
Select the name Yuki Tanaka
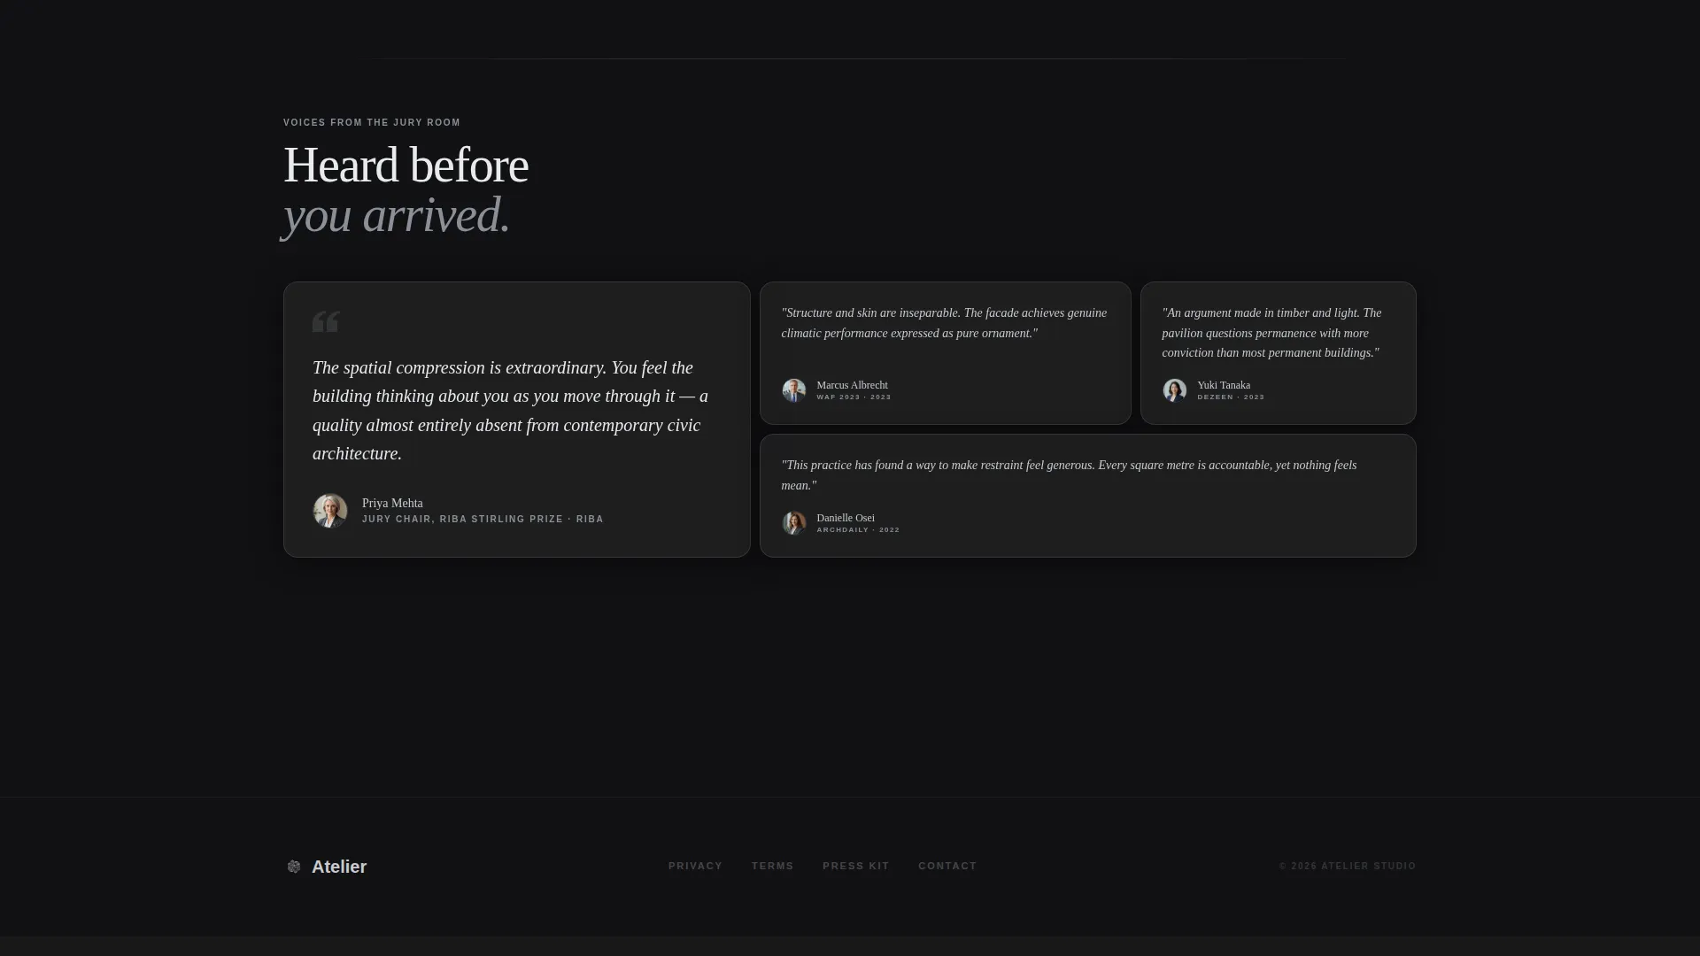coord(1224,385)
